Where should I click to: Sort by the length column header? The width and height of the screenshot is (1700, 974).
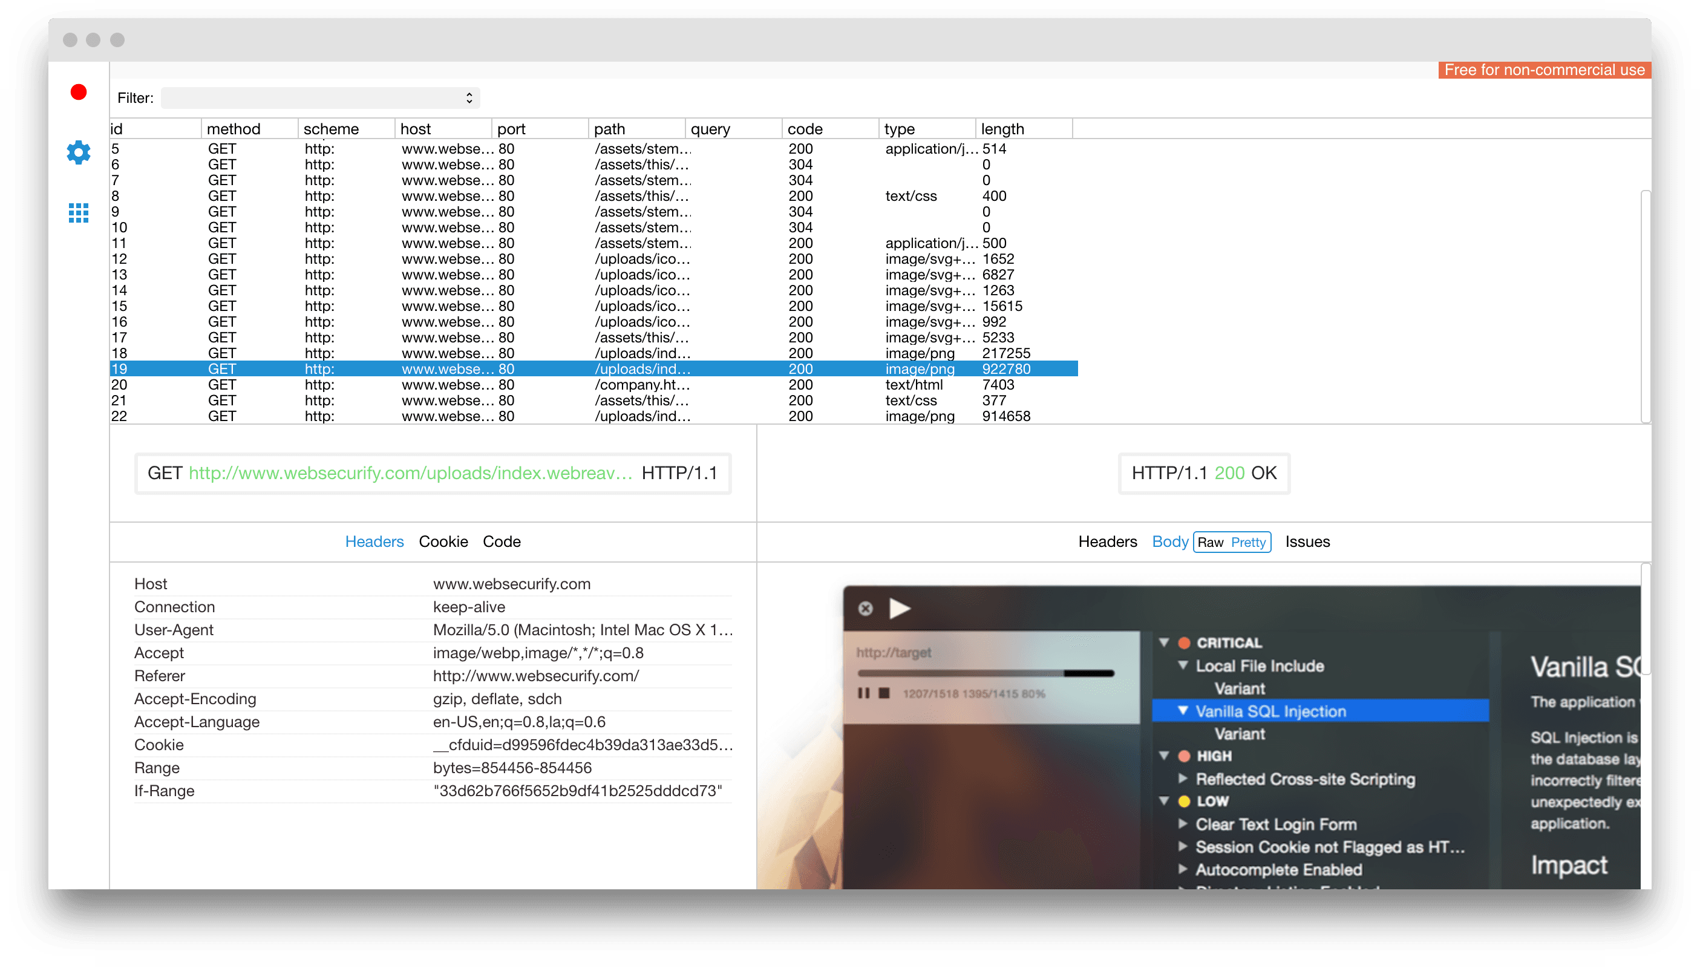point(1023,129)
